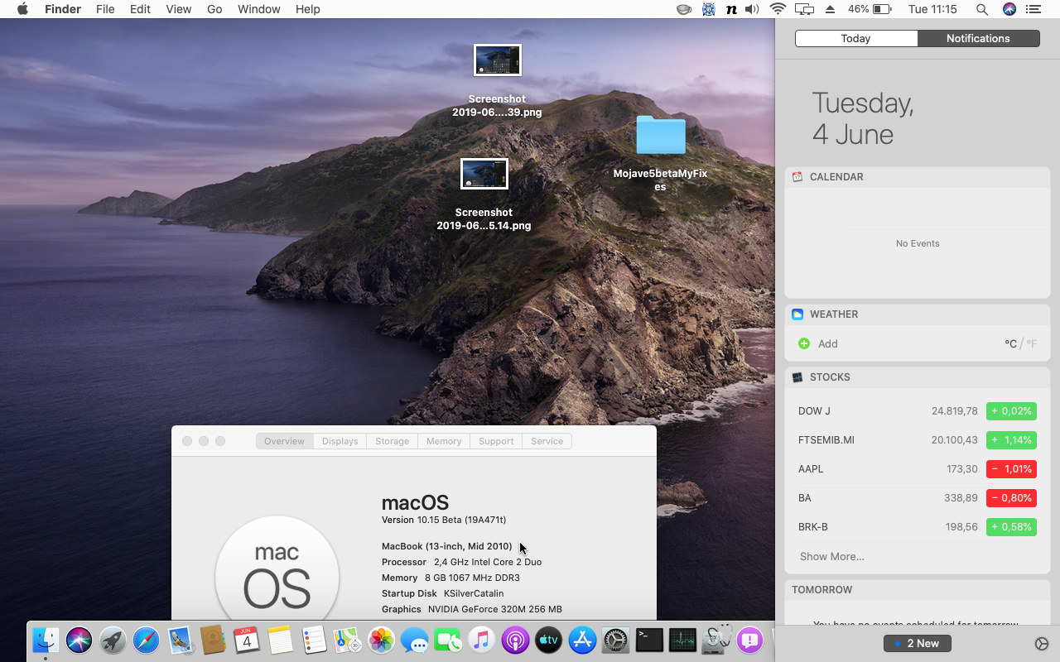Screen dimensions: 1060x662
Task: Open the Window menu
Action: click(258, 9)
